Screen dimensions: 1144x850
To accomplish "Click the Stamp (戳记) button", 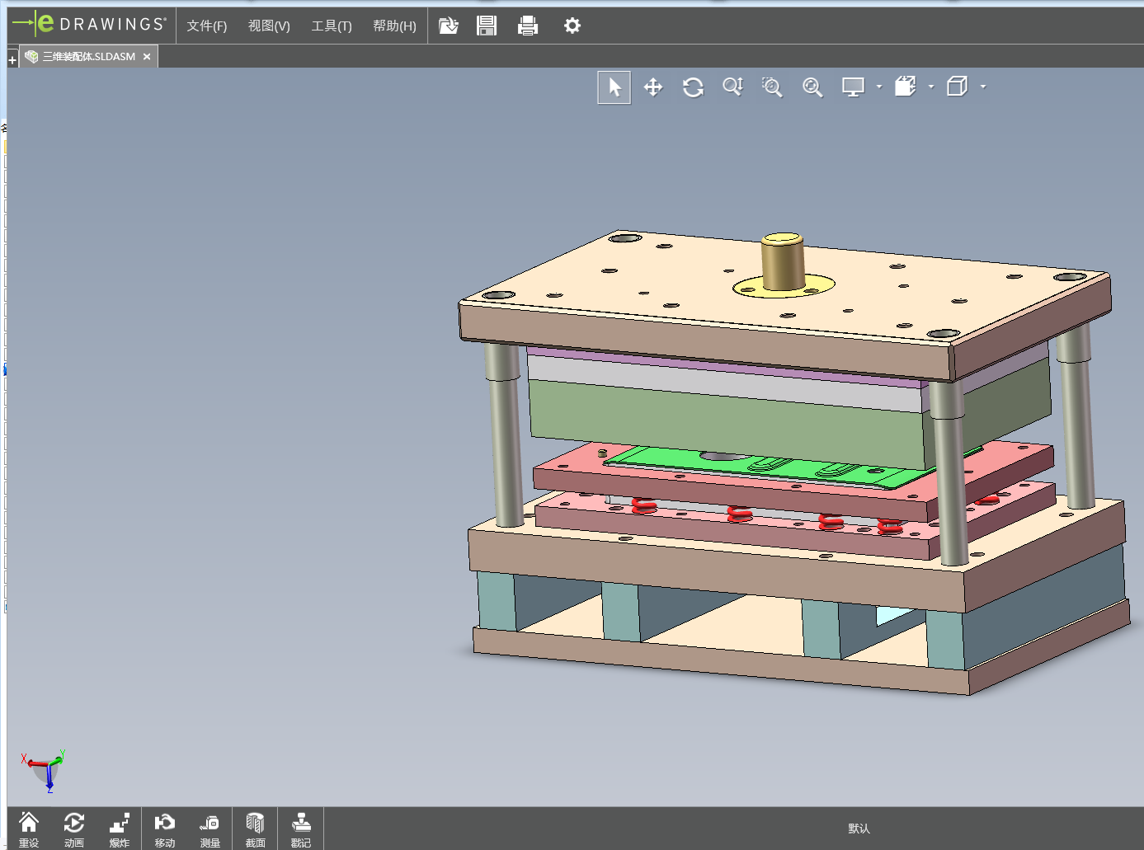I will click(301, 829).
